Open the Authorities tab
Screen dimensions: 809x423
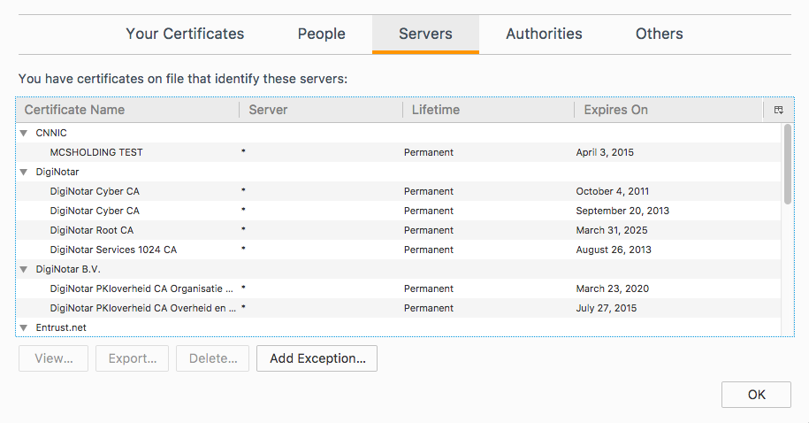(544, 35)
